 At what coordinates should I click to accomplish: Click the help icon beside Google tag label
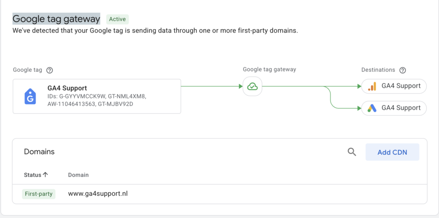[50, 70]
